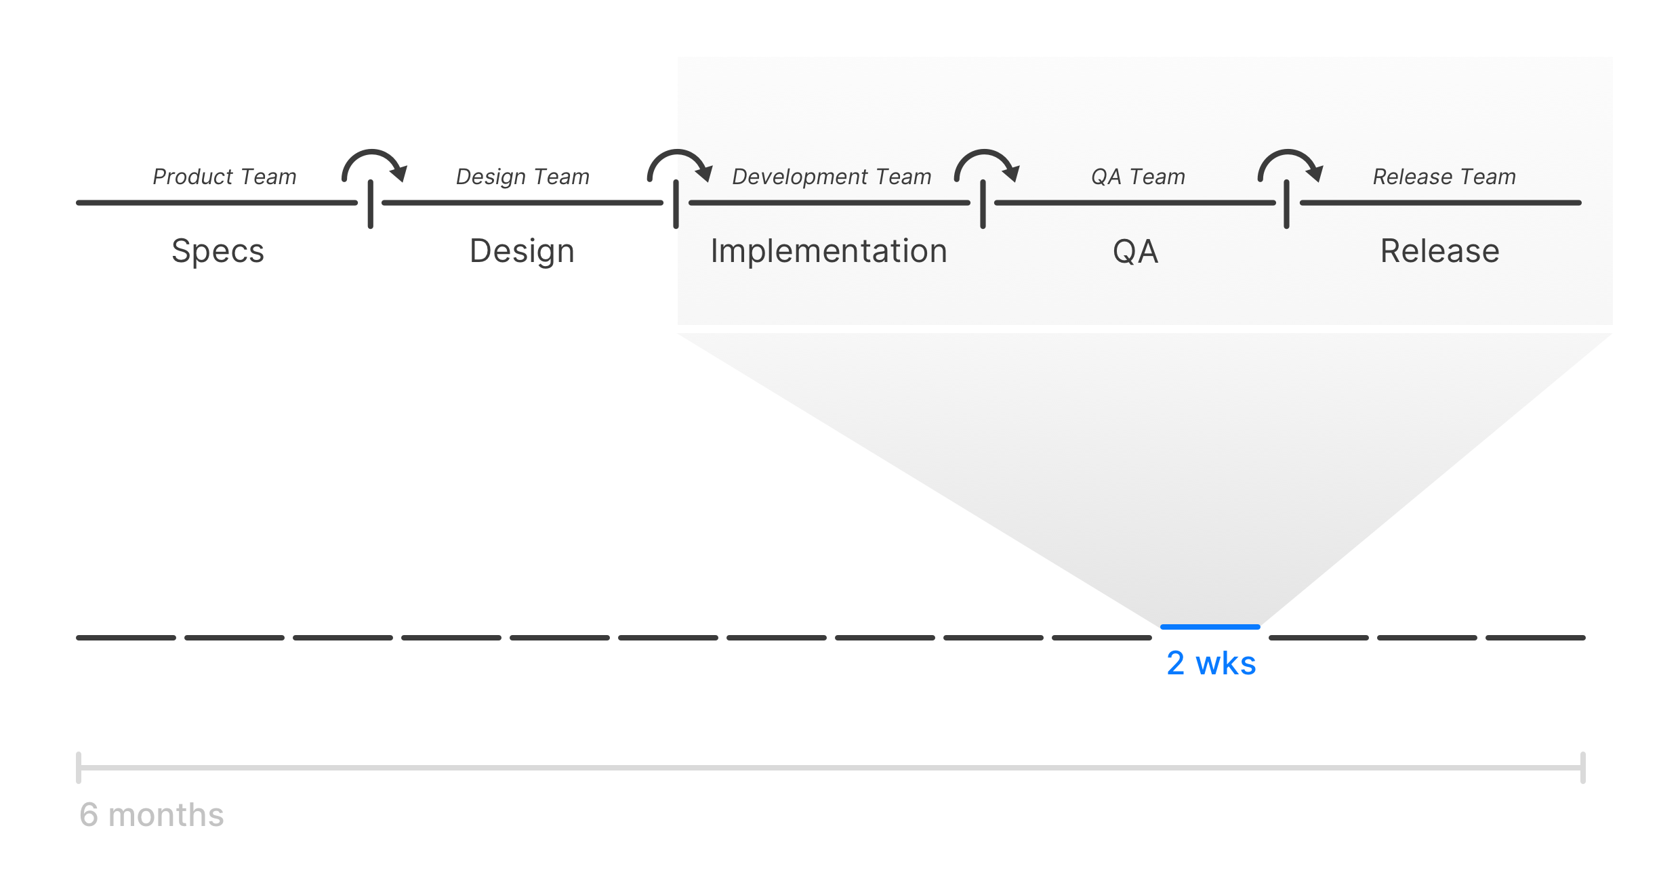Select the "Design Team" italic label

click(x=523, y=177)
